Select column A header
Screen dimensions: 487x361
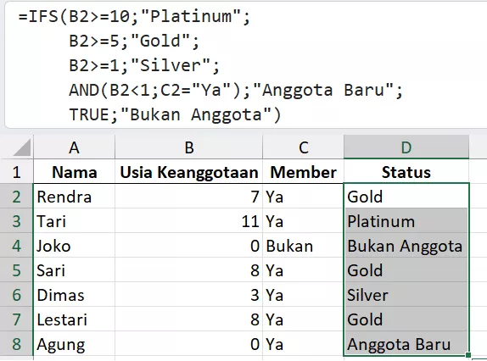tap(74, 147)
